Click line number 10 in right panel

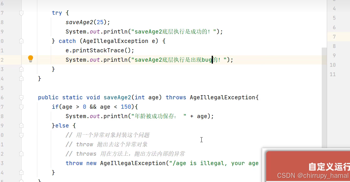pyautogui.click(x=332, y=65)
